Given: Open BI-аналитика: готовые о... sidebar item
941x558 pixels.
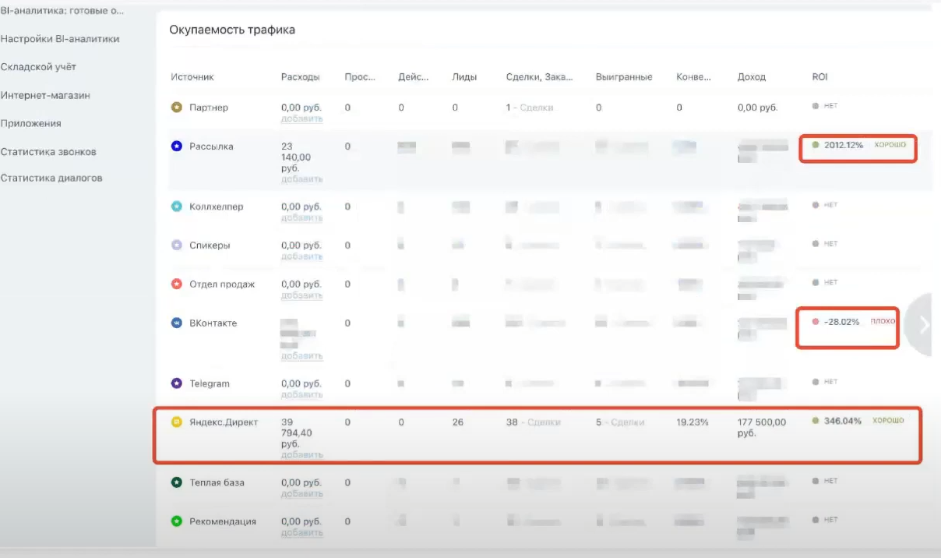Looking at the screenshot, I should [62, 11].
